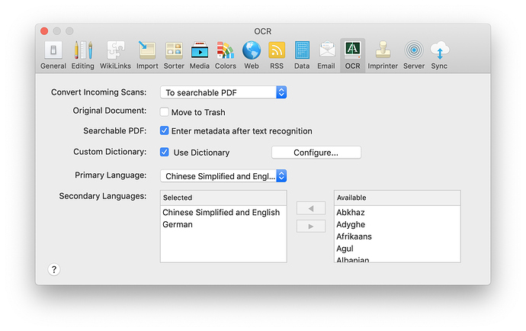This screenshot has width=526, height=331.
Task: Click the Configure... button
Action: [316, 153]
